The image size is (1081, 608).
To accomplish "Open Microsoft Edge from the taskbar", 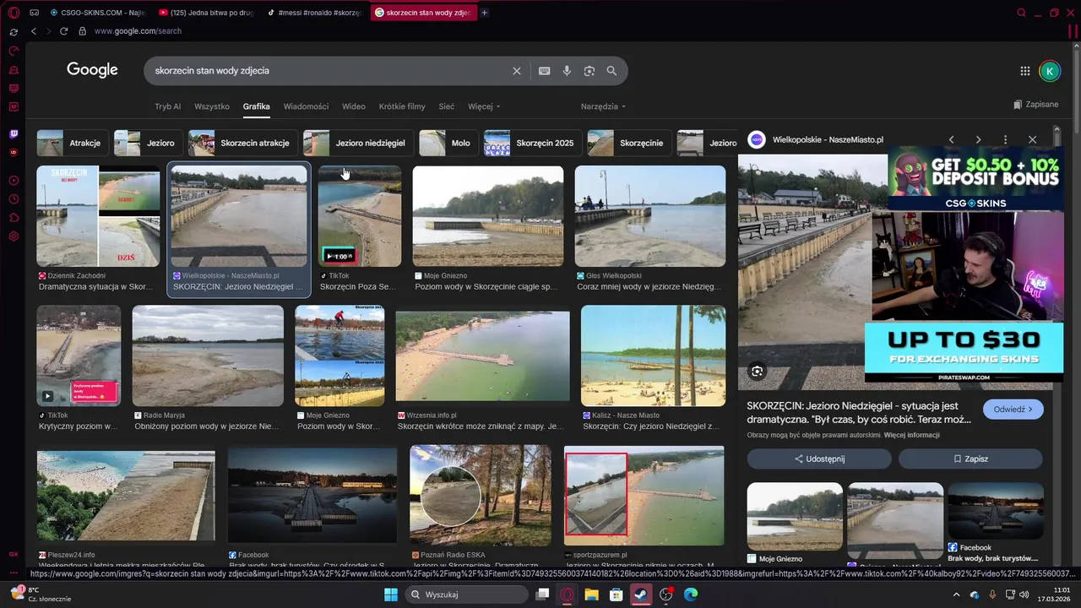I will pyautogui.click(x=691, y=594).
